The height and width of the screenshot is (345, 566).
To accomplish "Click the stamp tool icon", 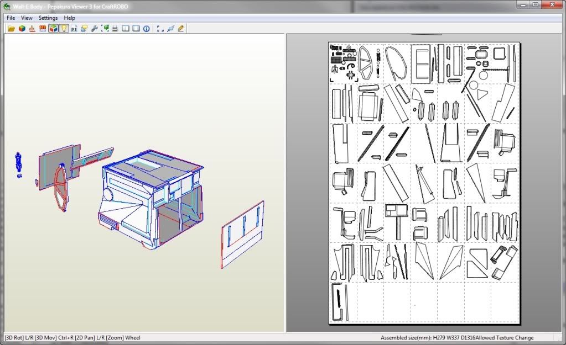I will (32, 29).
